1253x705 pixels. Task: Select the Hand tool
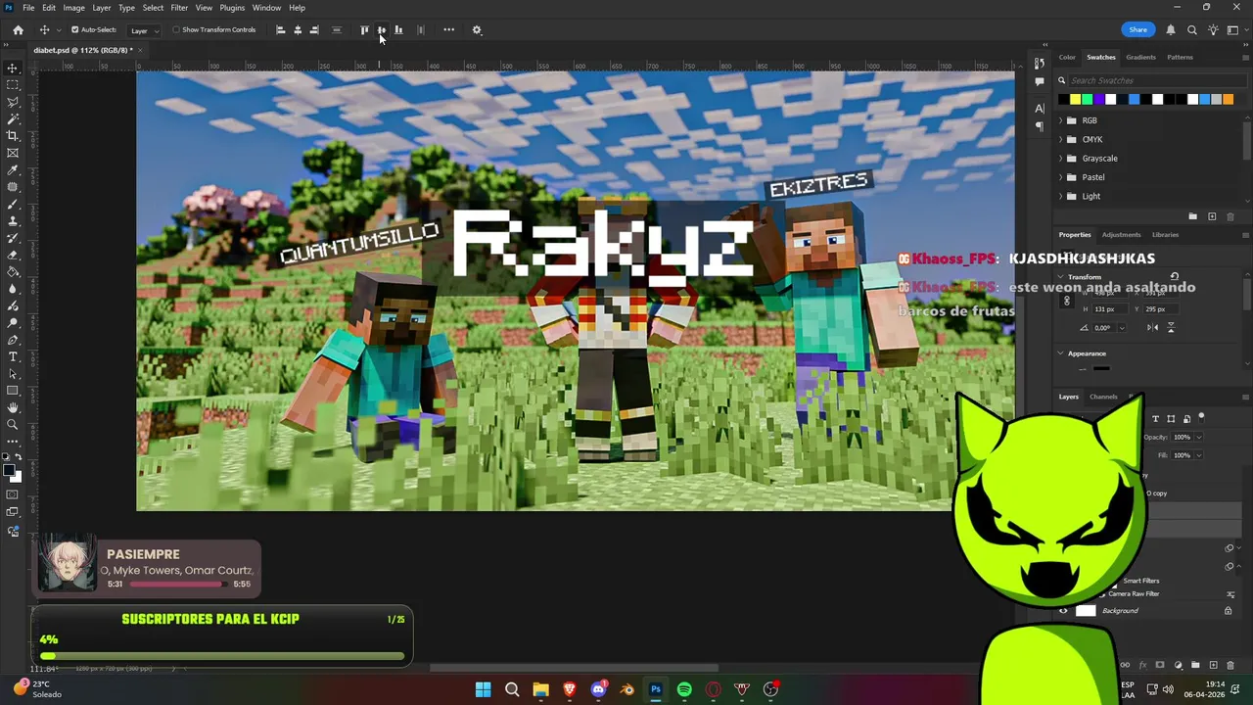(x=13, y=407)
